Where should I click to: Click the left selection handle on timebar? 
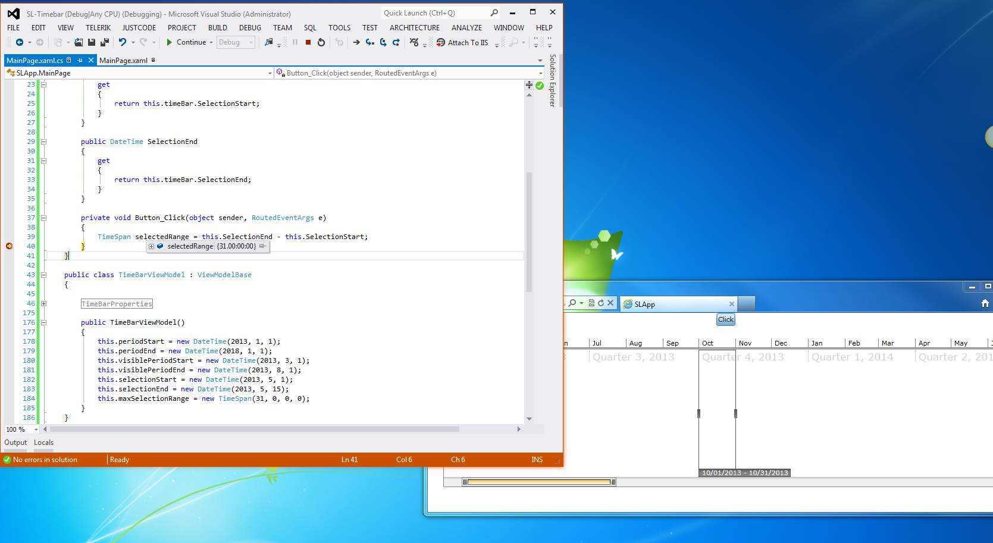(x=698, y=413)
